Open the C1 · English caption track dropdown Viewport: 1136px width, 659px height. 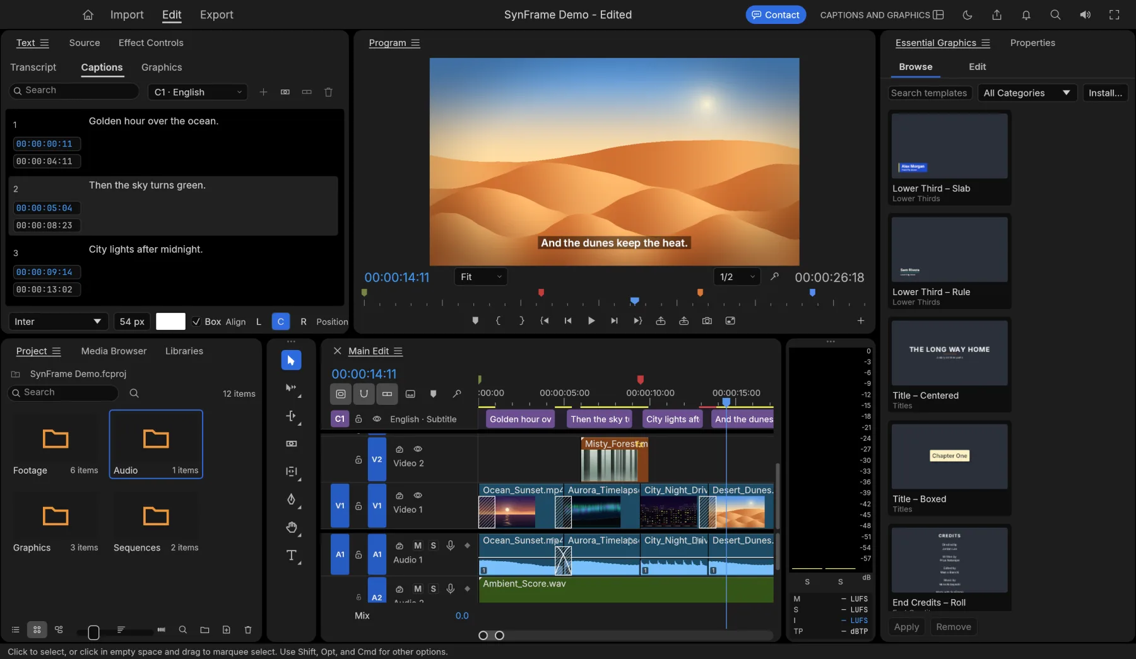(198, 92)
